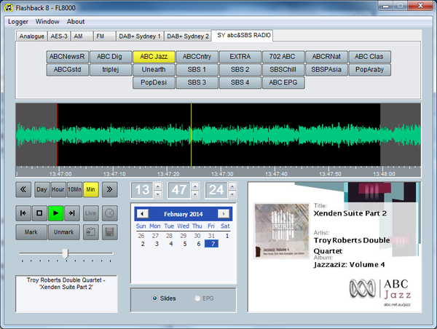Click the rewind double-chevron button
Viewport: 437px width, 329px height.
(23, 189)
